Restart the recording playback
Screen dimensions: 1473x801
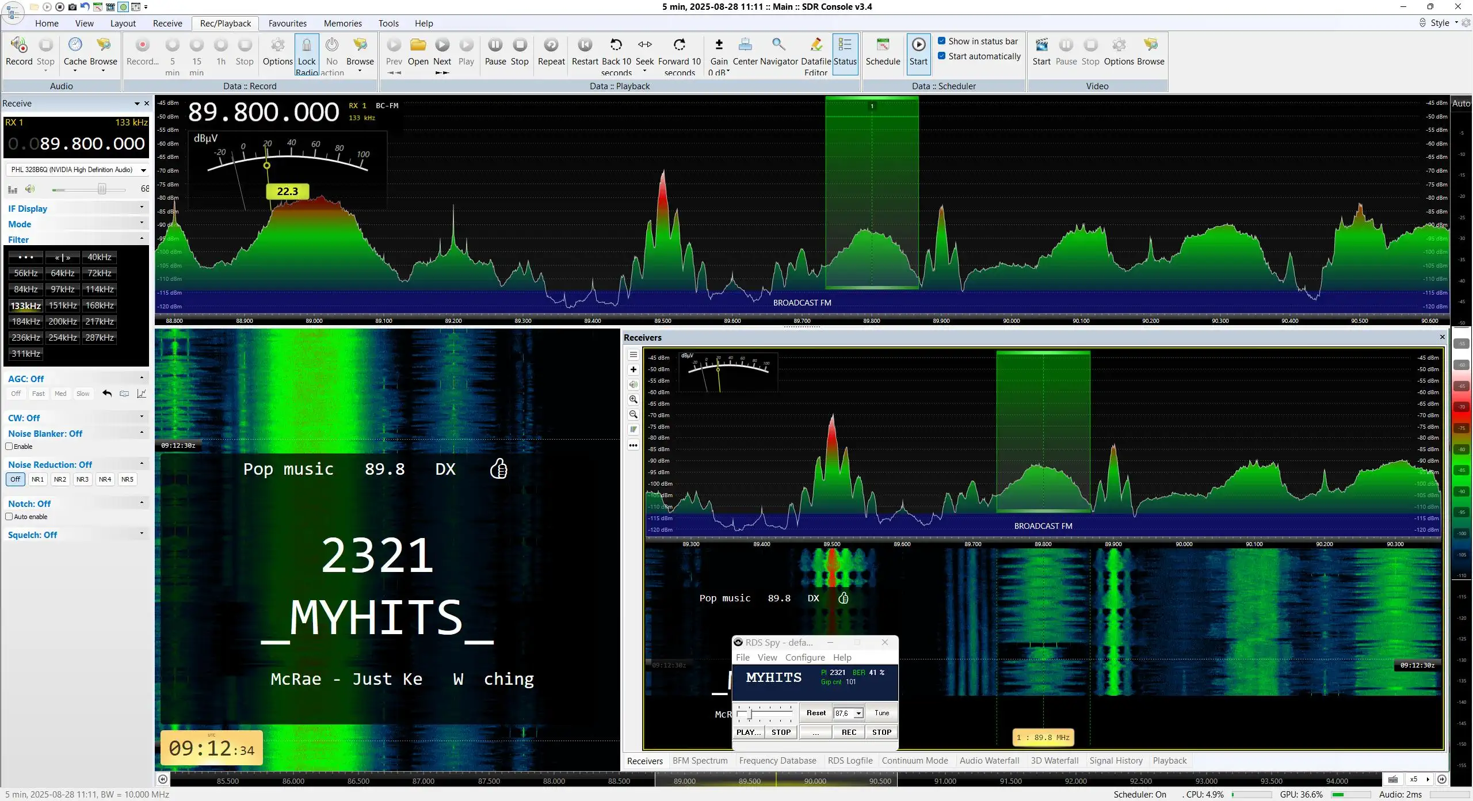(585, 45)
